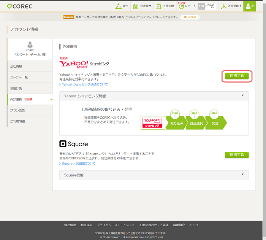
Task: Open the user account dropdown icon
Action: (249, 6)
